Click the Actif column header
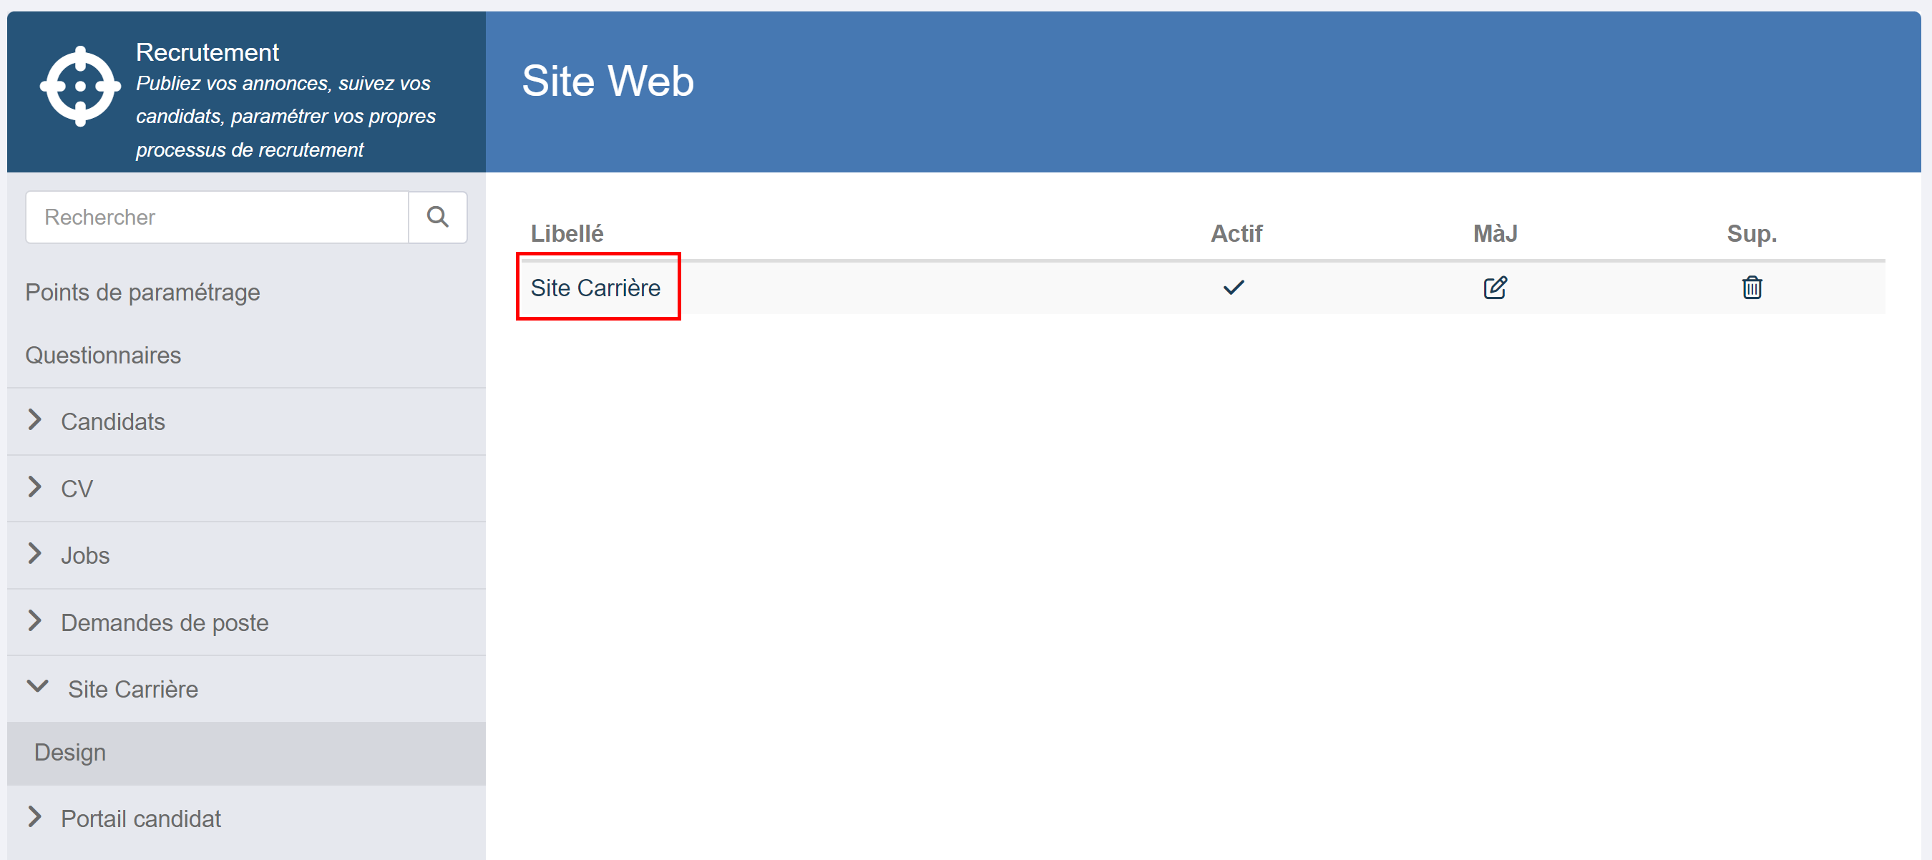This screenshot has width=1932, height=860. click(1236, 234)
